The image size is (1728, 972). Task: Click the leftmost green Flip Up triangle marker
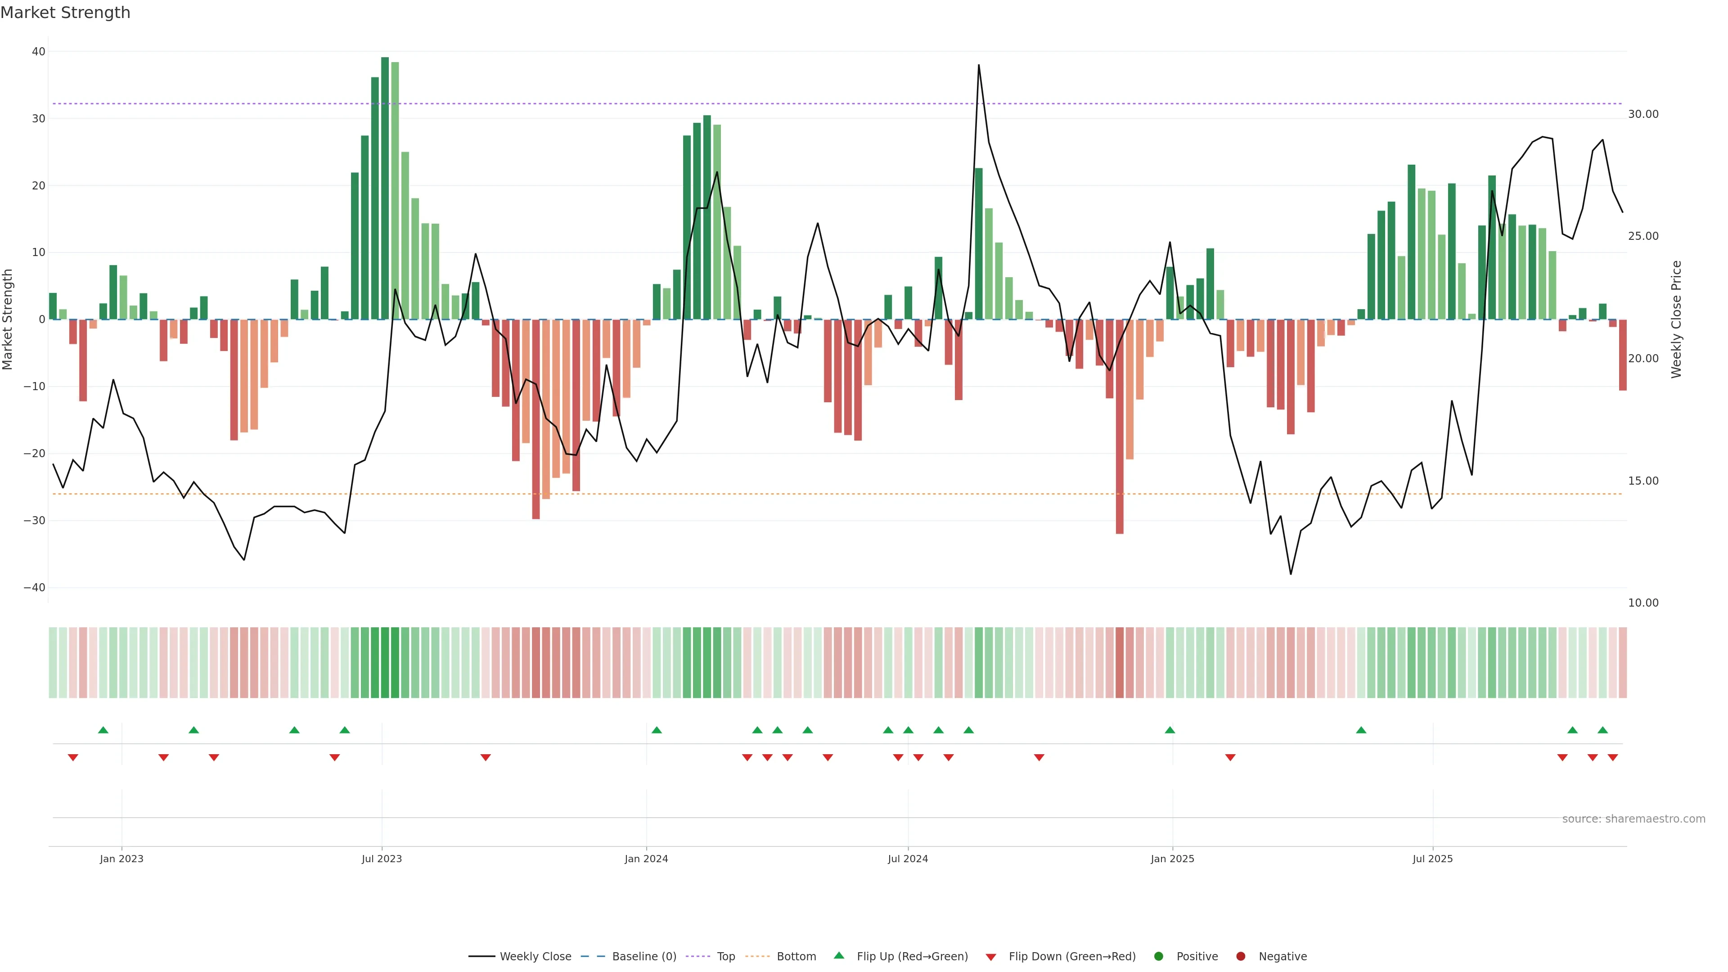point(103,730)
